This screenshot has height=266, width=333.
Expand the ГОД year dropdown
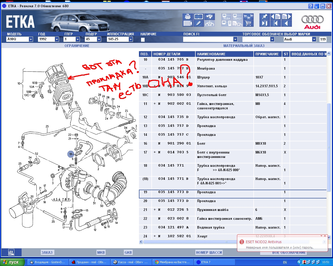point(57,39)
